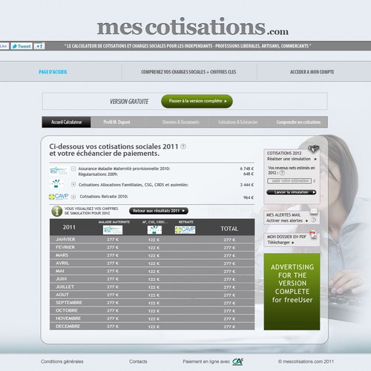Switch to Profil M. Dupont tab
This screenshot has width=371, height=371.
pos(116,122)
